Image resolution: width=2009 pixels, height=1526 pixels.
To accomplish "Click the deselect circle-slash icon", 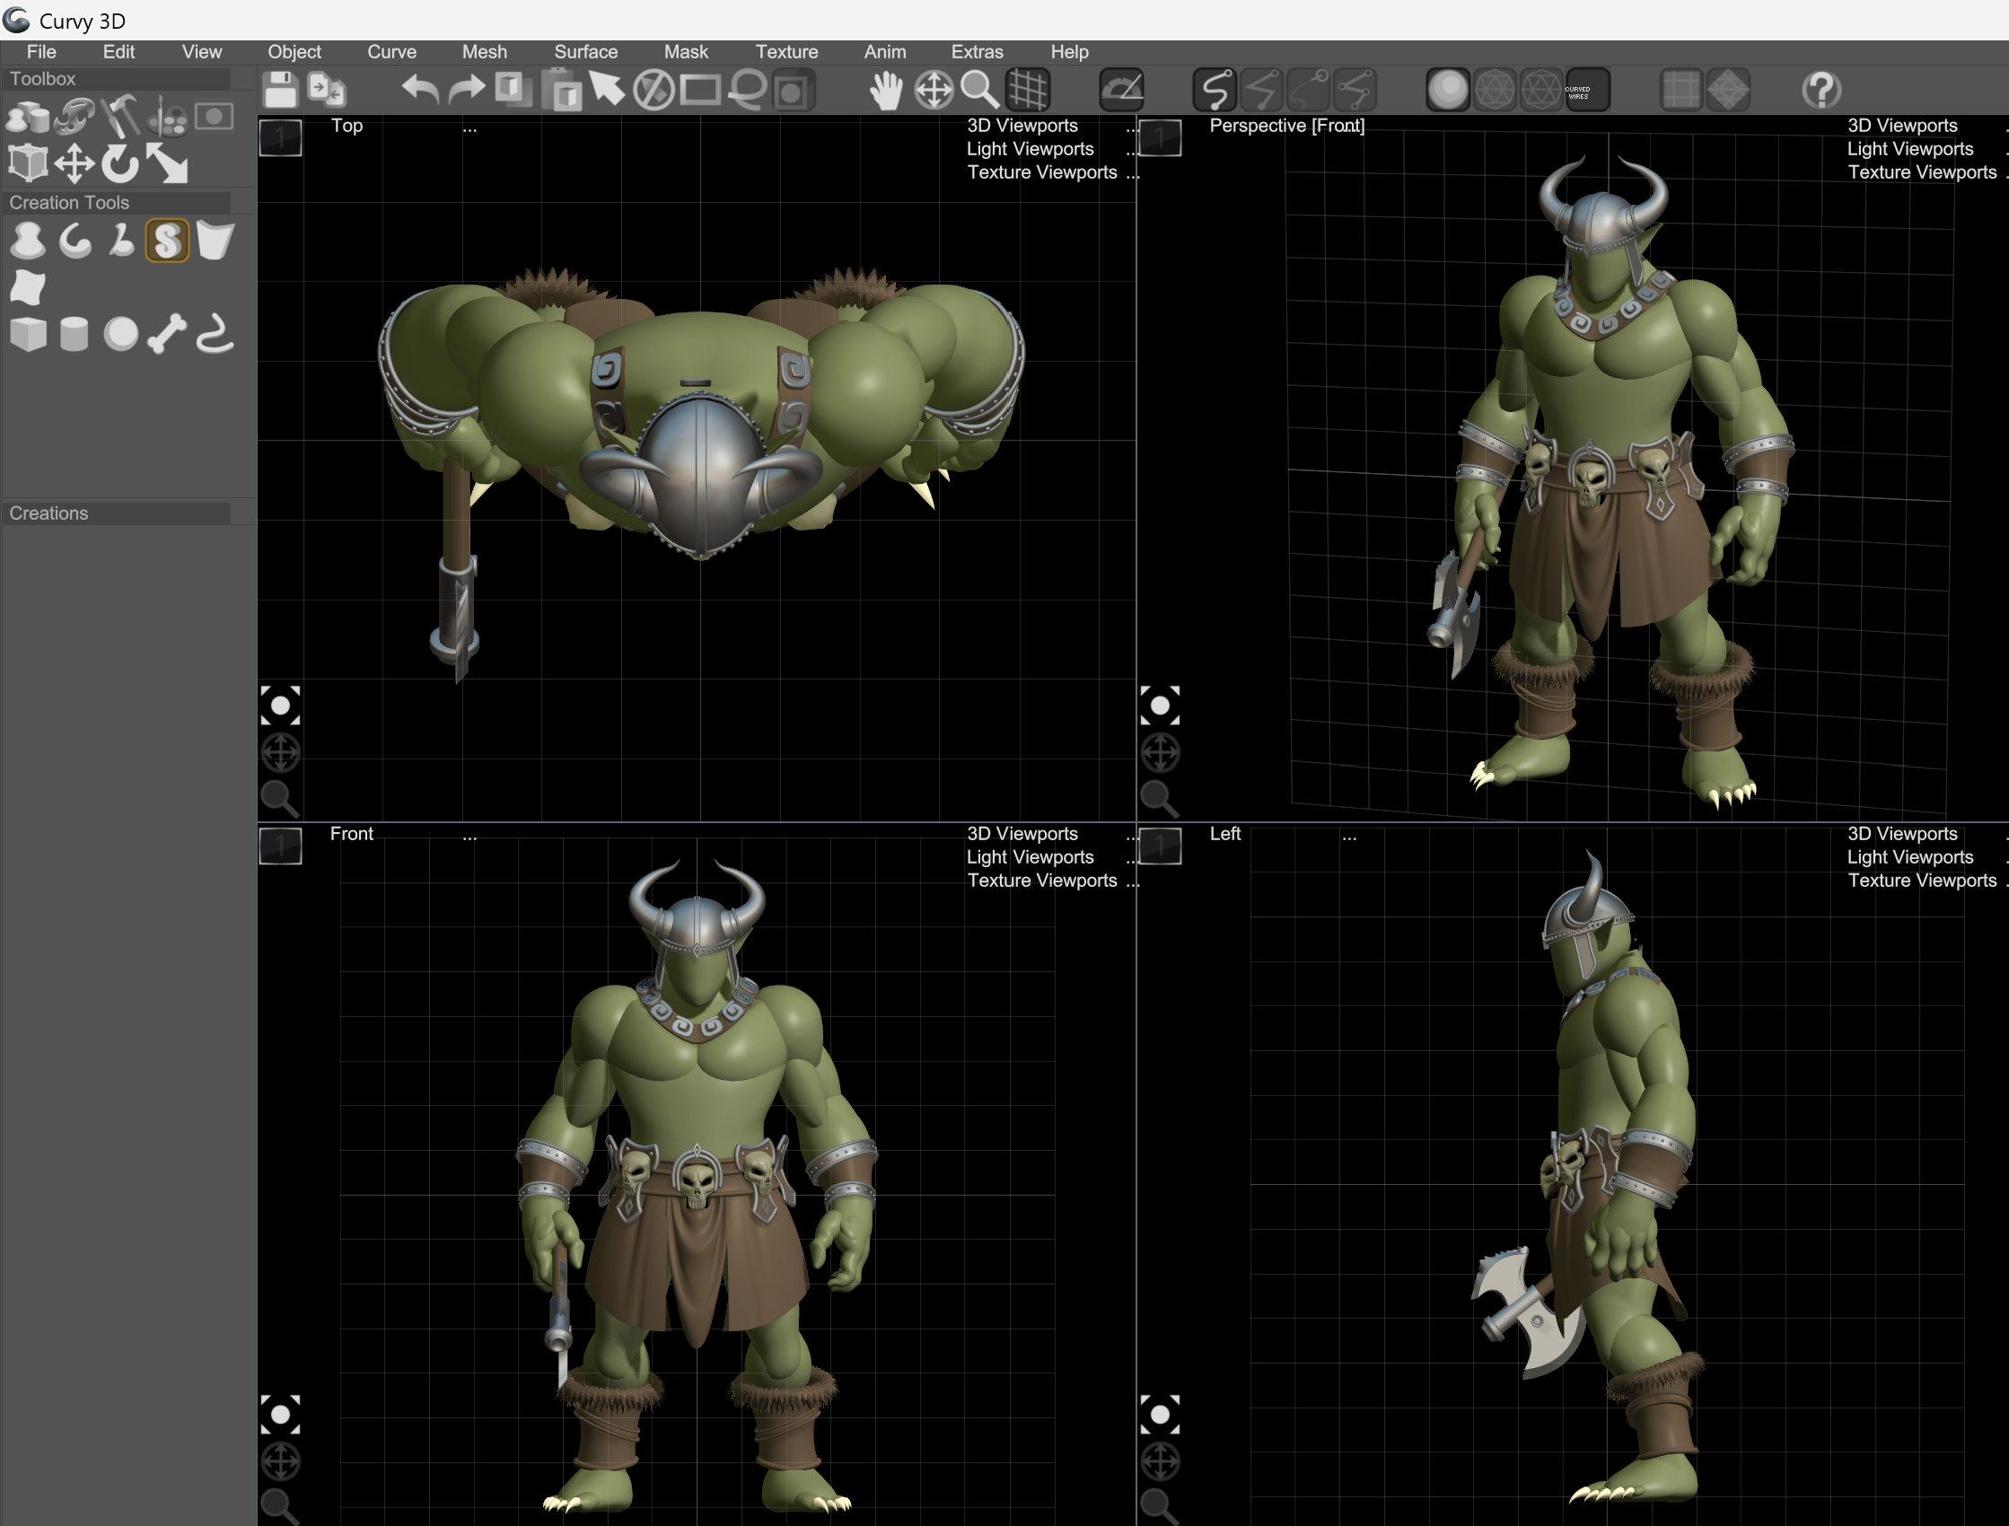I will 653,90.
